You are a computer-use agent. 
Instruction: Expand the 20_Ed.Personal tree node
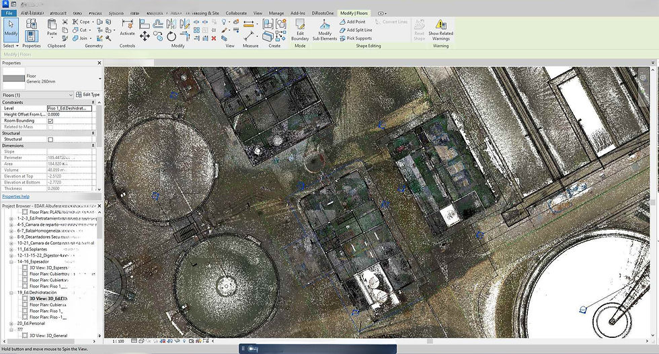(11, 323)
